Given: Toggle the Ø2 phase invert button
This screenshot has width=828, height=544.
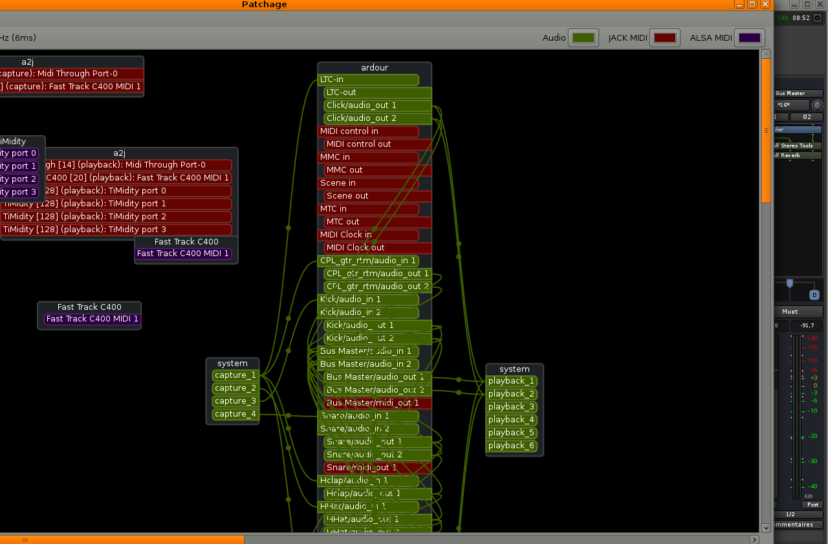Looking at the screenshot, I should click(x=807, y=117).
